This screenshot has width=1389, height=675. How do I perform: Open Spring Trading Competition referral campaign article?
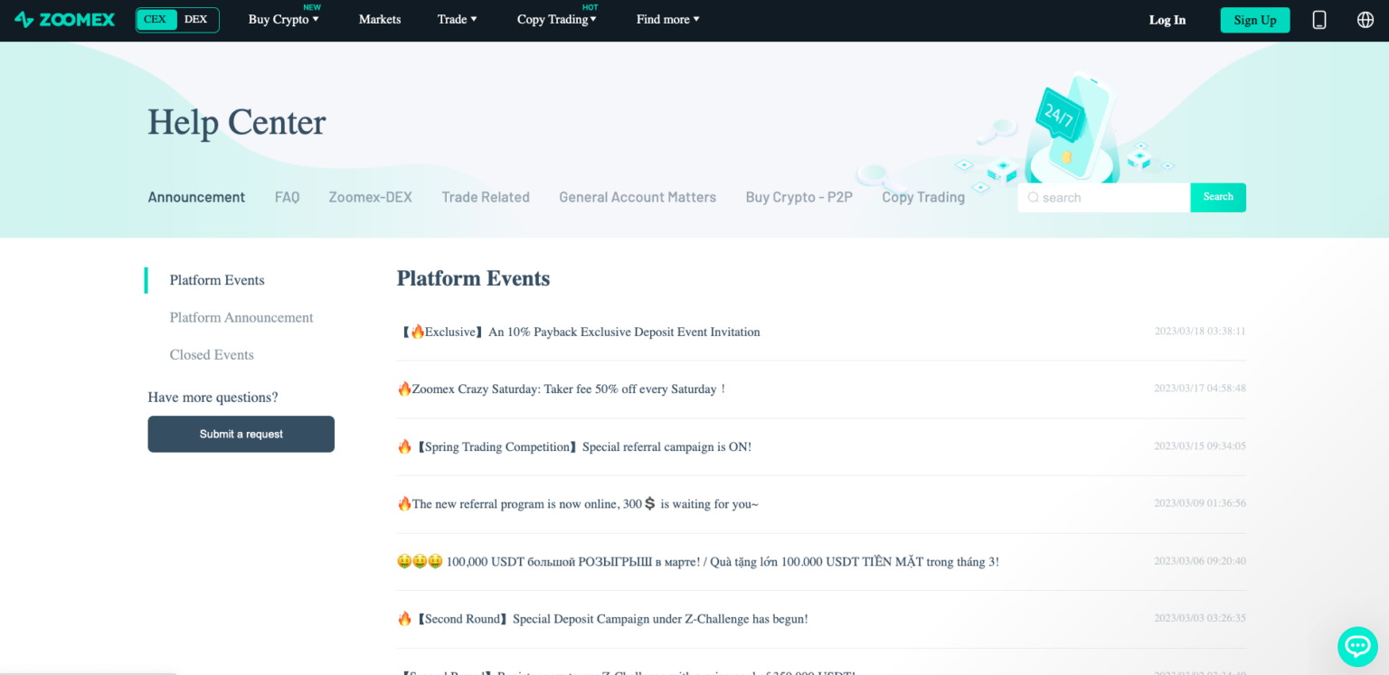pos(575,446)
